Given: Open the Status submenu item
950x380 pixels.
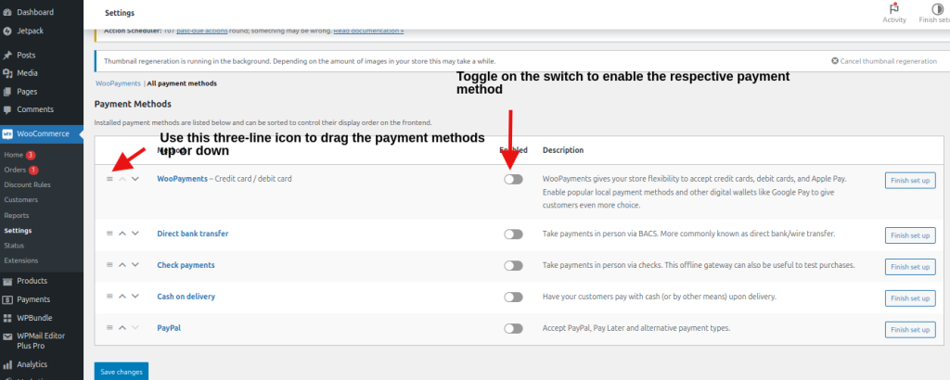Looking at the screenshot, I should pos(14,246).
